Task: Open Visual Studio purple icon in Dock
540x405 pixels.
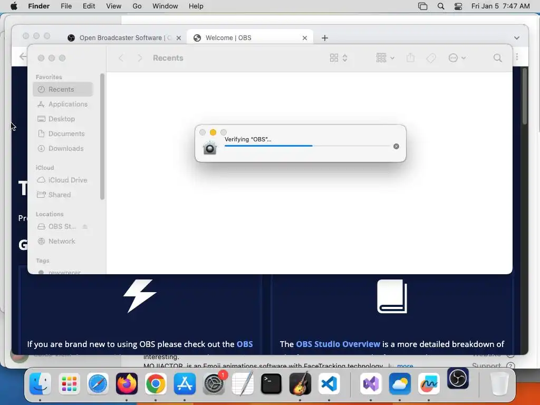Action: pos(371,384)
